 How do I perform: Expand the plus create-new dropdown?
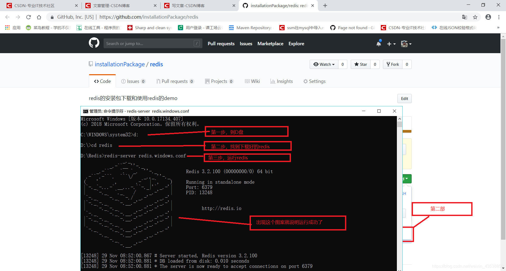pos(391,44)
